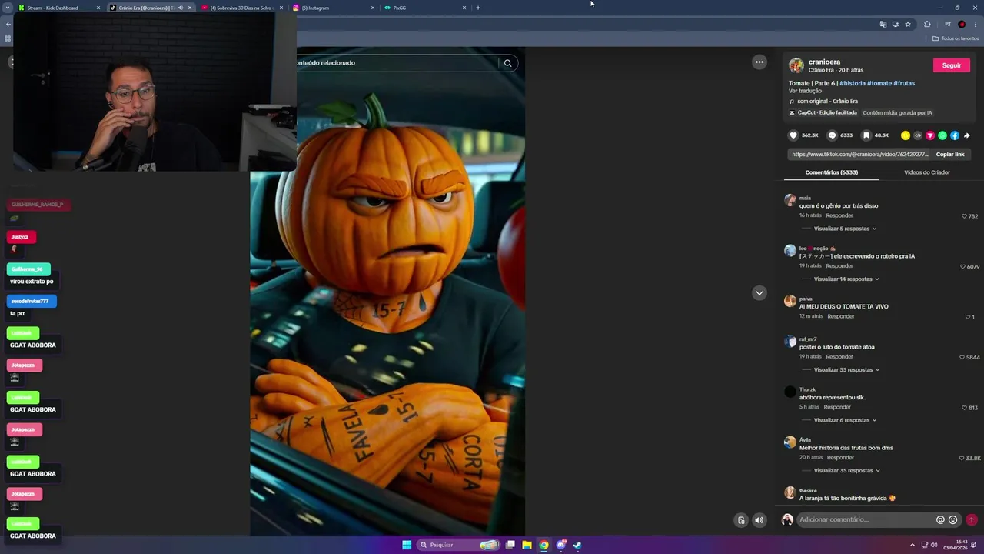Bookmark this page with the star icon
This screenshot has width=984, height=554.
tap(908, 24)
